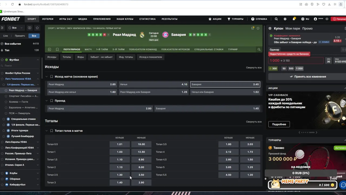The width and height of the screenshot is (346, 195).
Task: Click the match notes icon beside favorite star
Action: [253, 28]
